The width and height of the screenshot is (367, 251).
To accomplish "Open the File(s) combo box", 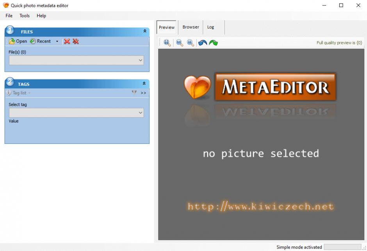I will (x=76, y=60).
